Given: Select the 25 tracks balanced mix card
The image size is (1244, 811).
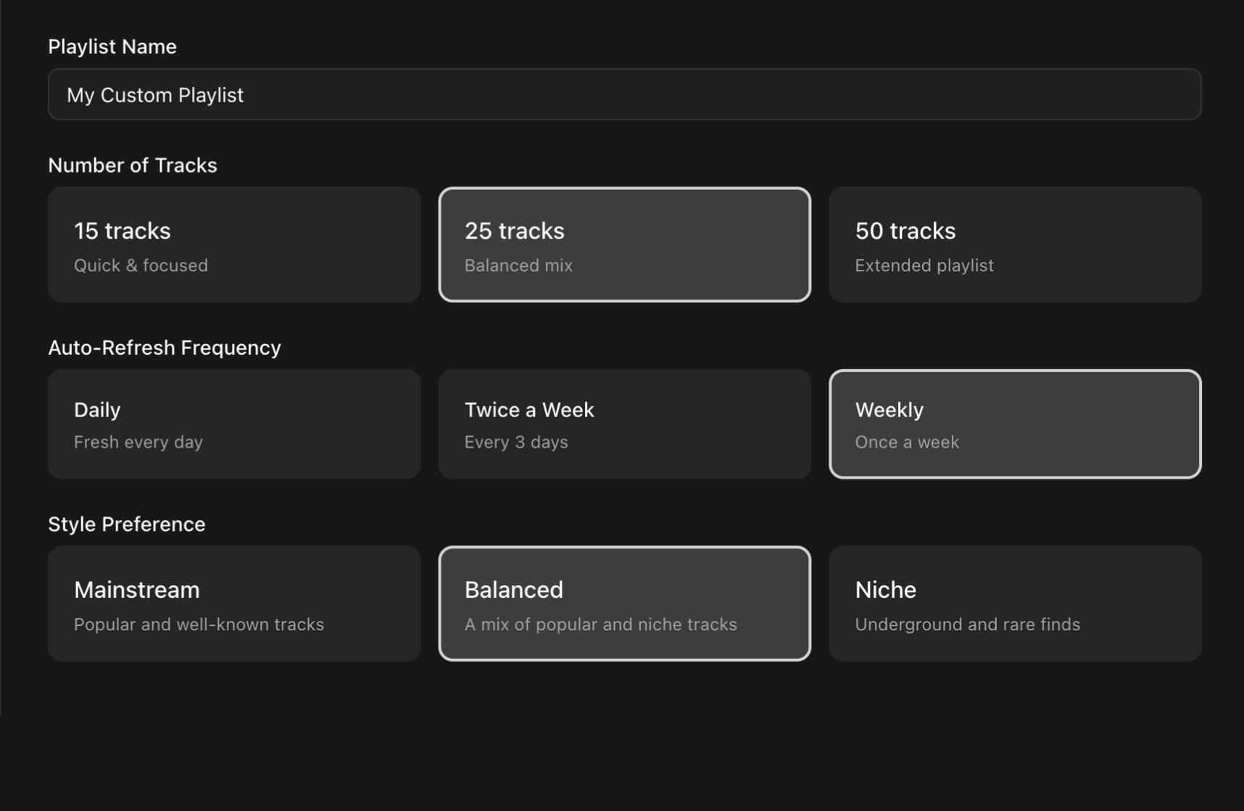Looking at the screenshot, I should tap(624, 244).
